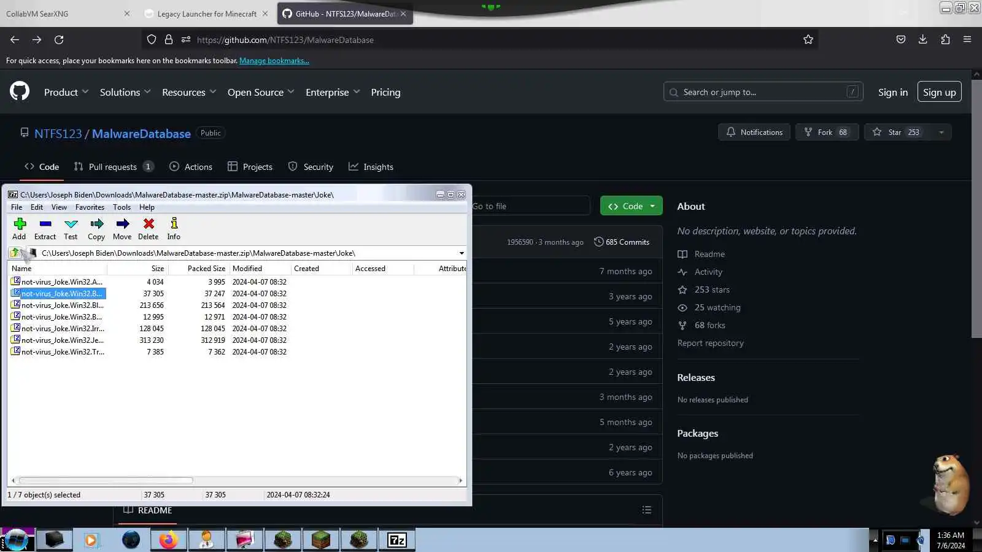Screen dimensions: 982x552
Task: Reload the current GitHub page
Action: click(x=59, y=40)
